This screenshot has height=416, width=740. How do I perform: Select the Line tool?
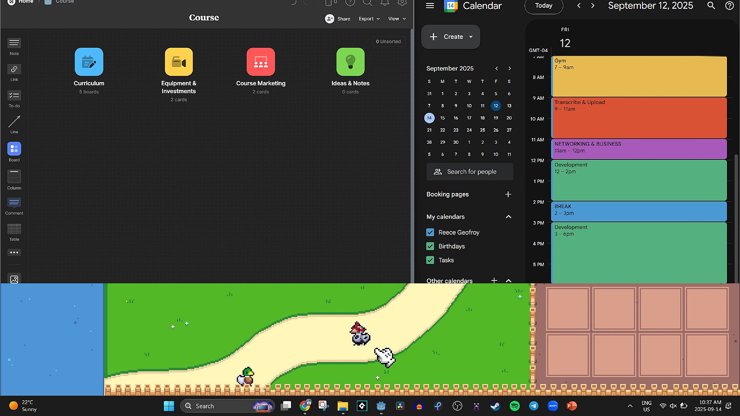click(14, 122)
